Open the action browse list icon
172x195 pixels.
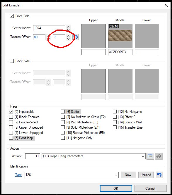click(150, 156)
